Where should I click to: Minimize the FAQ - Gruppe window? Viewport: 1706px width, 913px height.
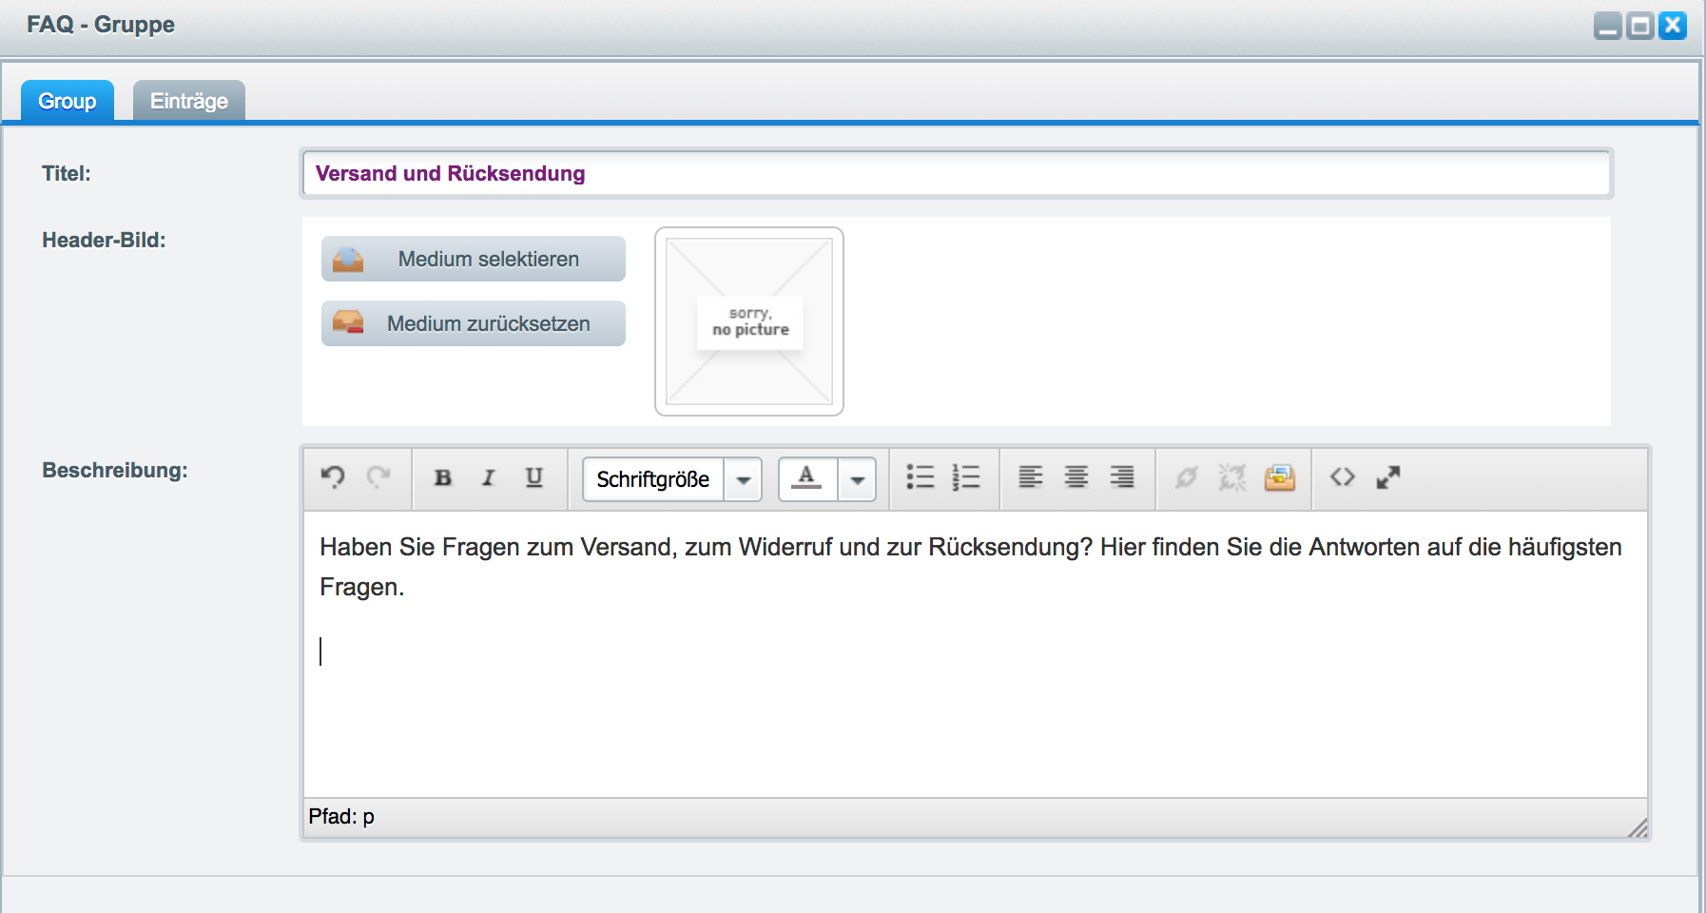(x=1608, y=26)
